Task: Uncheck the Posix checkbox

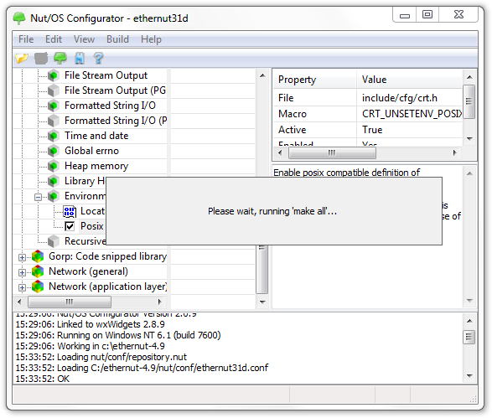Action: pos(70,226)
